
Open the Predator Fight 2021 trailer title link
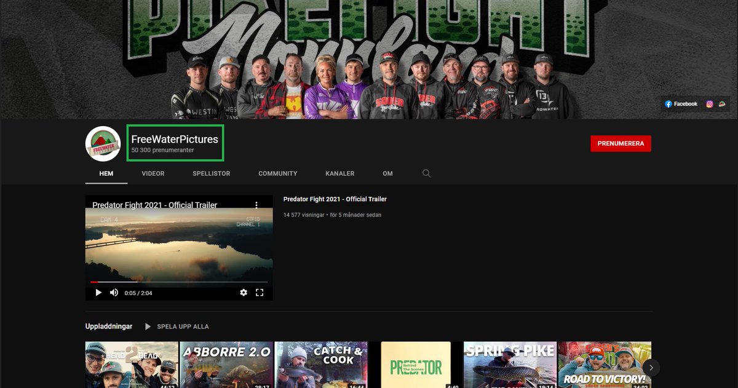pos(335,199)
